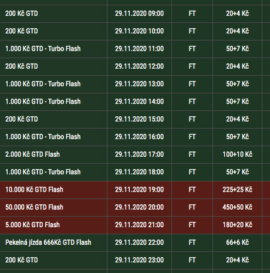Click the 29.11.2020 14:00 start time
Viewport: 270px width, 273px height.
139,102
